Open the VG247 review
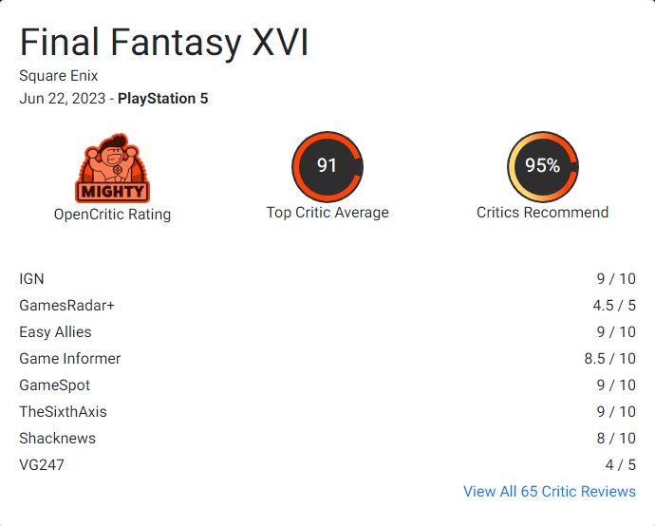 point(42,464)
